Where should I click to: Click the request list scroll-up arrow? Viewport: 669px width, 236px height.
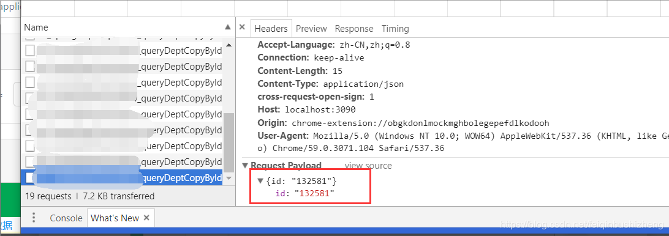pos(229,45)
